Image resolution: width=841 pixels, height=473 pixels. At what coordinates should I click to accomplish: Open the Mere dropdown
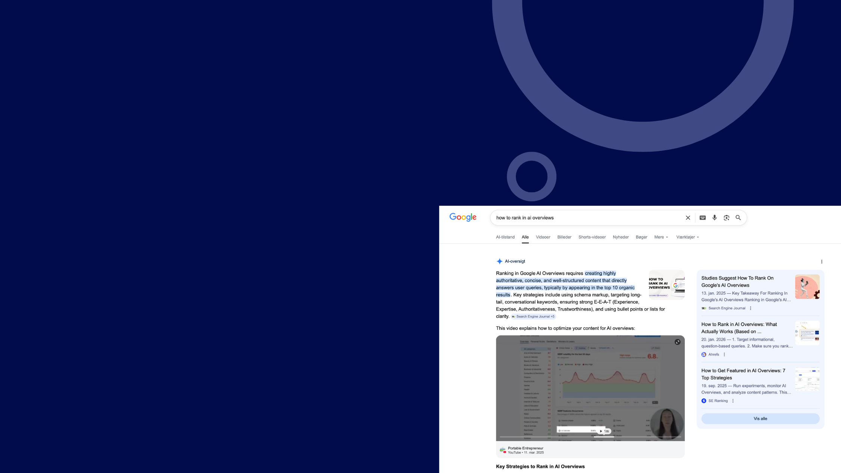coord(661,237)
